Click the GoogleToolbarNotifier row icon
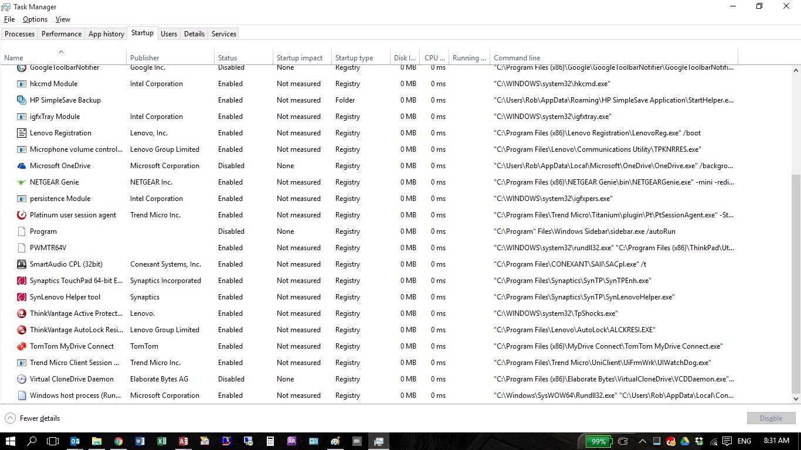Screen dimensions: 801x450 [x=22, y=68]
